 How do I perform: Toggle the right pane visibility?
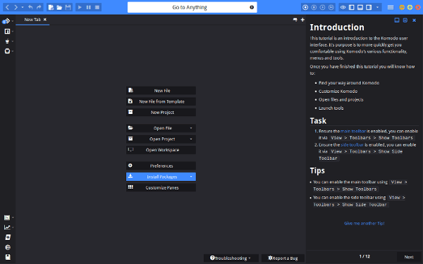tap(369, 7)
